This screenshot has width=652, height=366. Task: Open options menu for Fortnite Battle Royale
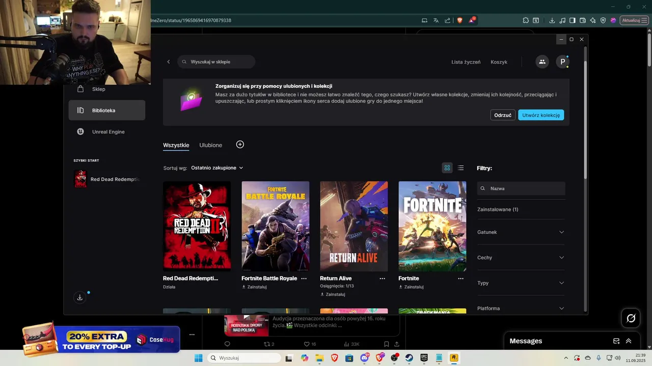coord(304,279)
